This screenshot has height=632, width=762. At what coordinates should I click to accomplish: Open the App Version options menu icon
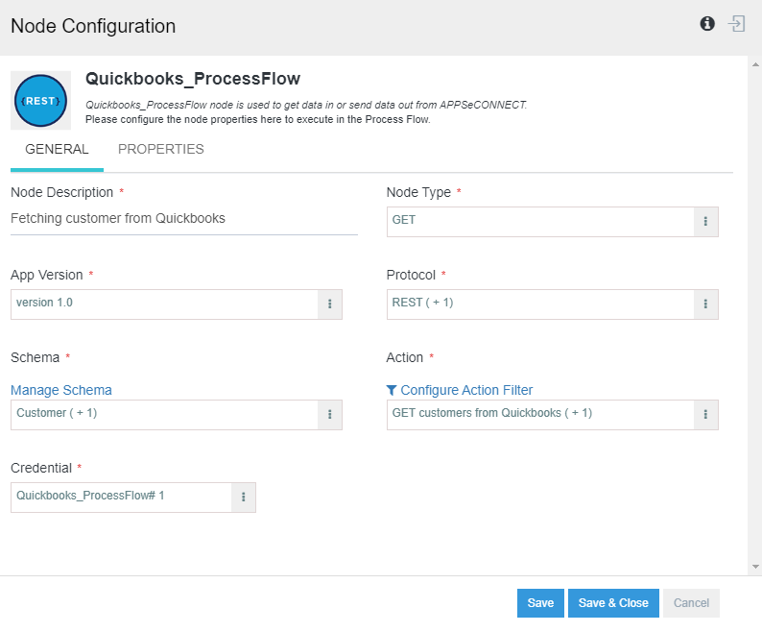click(329, 304)
